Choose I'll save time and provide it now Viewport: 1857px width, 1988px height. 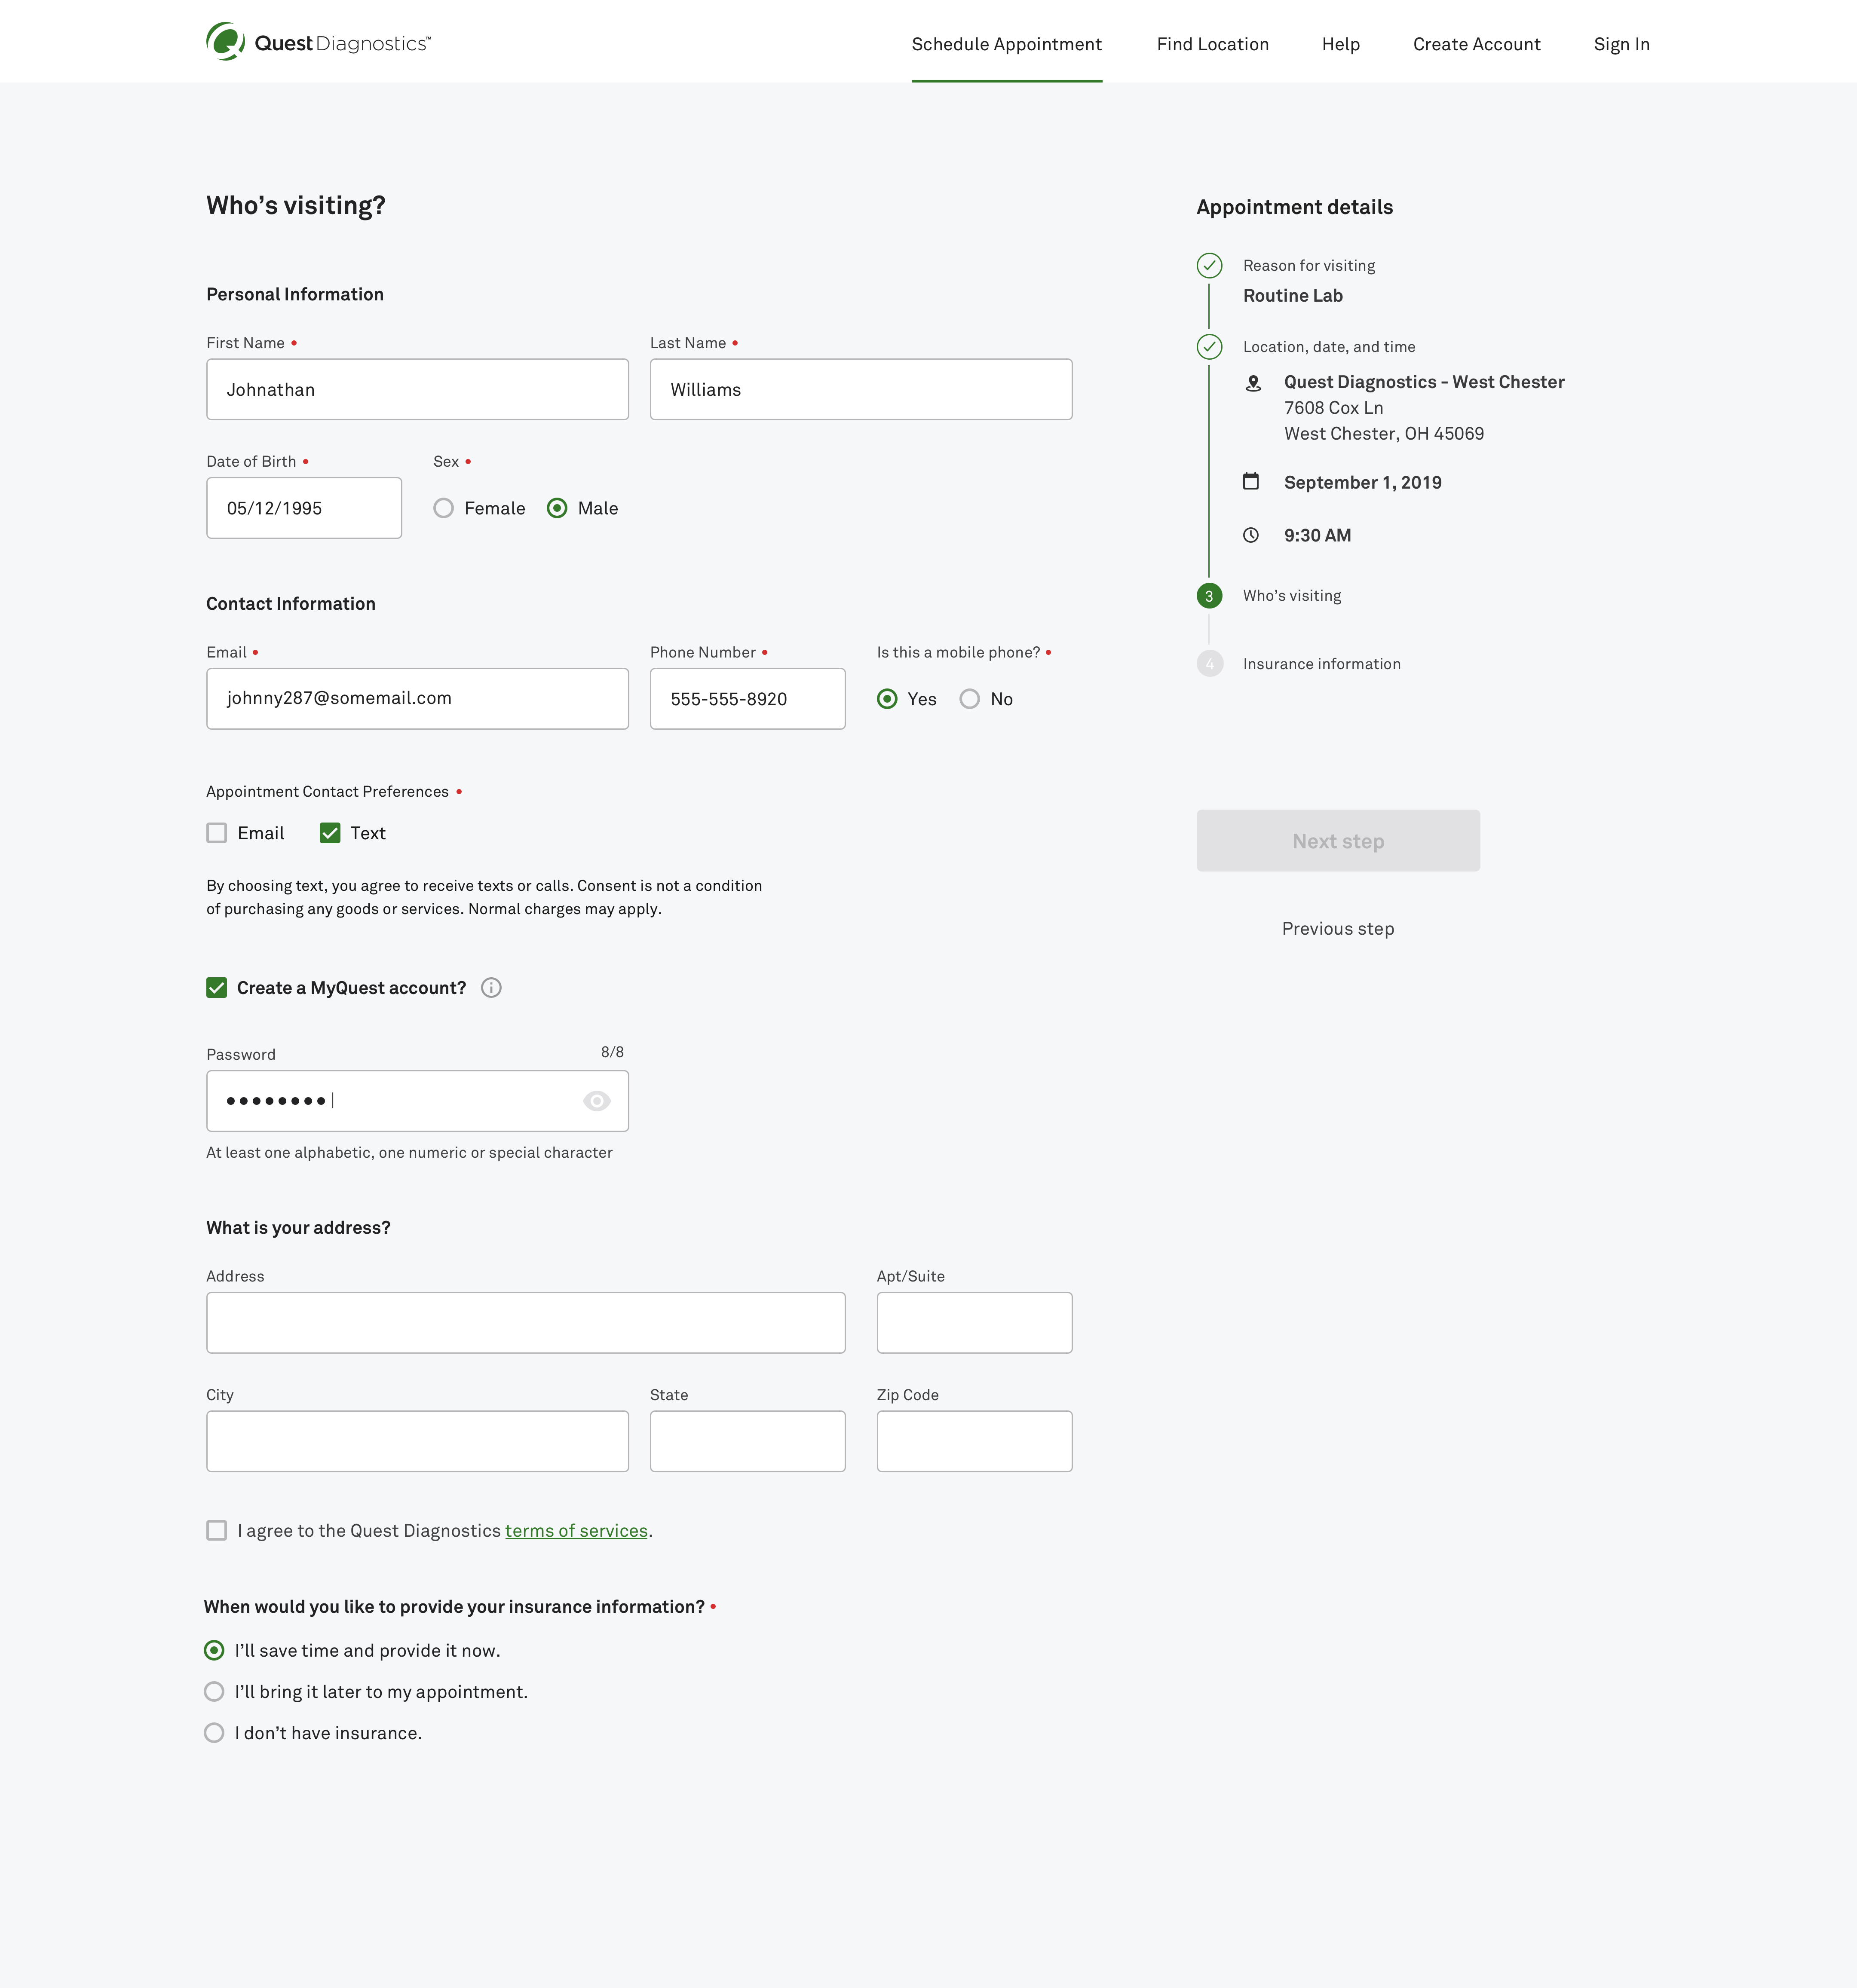click(x=214, y=1650)
